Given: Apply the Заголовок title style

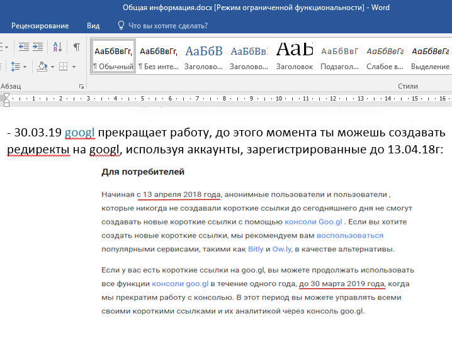Looking at the screenshot, I should point(295,56).
